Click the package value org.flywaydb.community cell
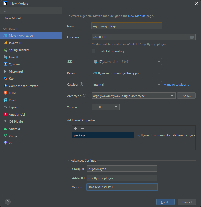This screenshot has width=201, height=207. coord(165,135)
